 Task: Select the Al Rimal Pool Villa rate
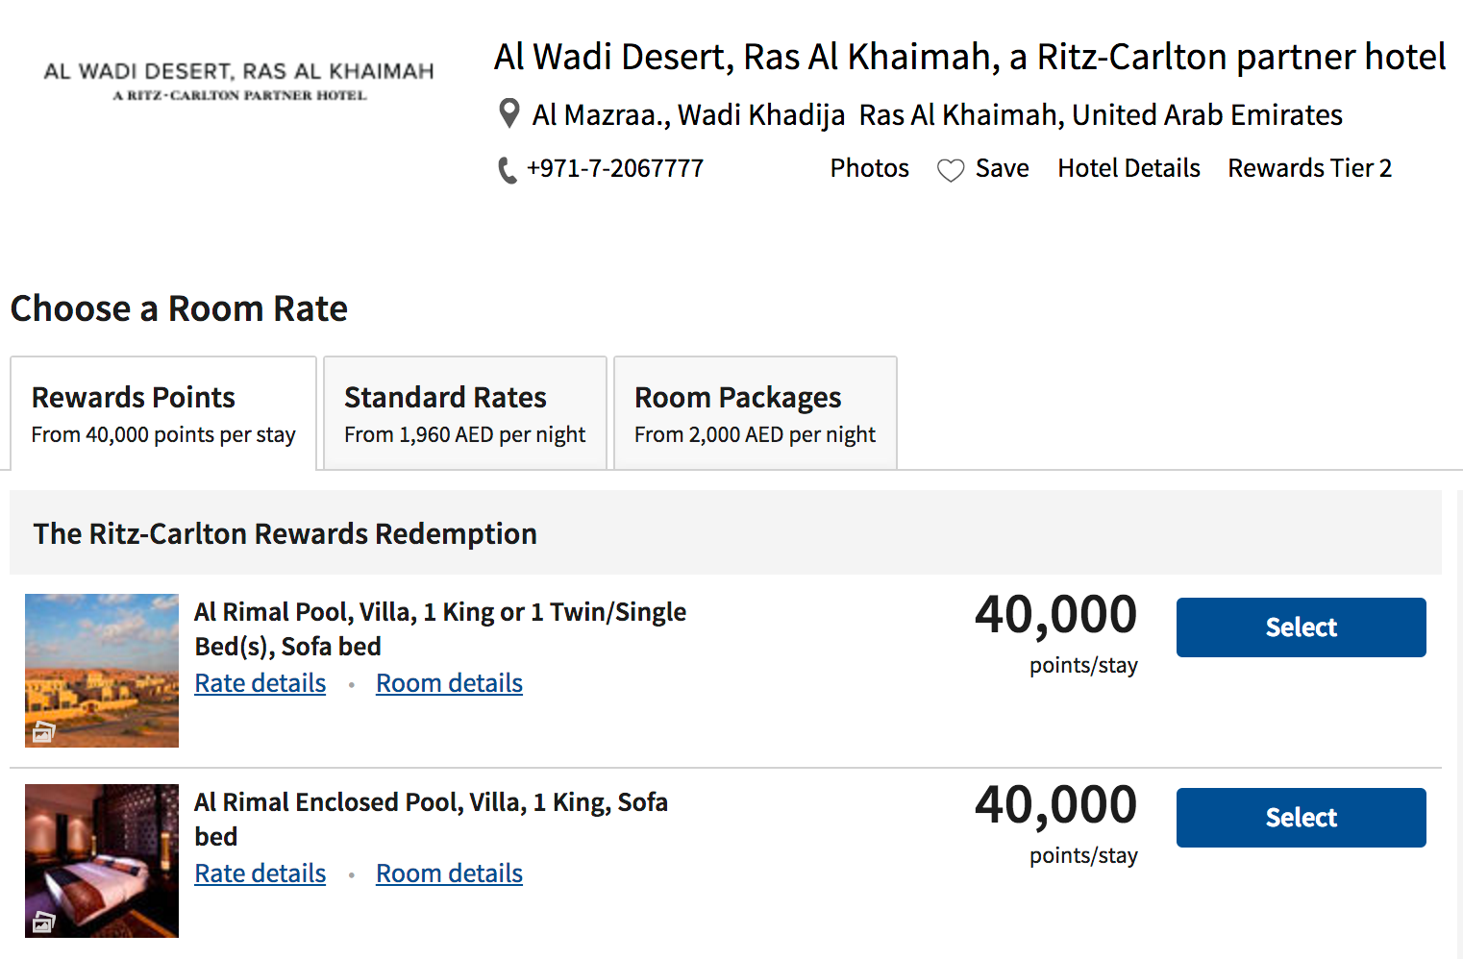point(1301,627)
